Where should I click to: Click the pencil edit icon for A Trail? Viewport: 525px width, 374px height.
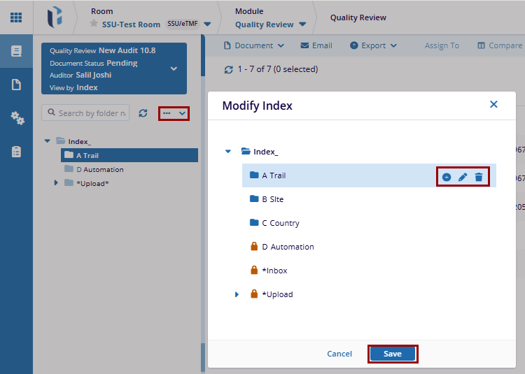coord(463,178)
